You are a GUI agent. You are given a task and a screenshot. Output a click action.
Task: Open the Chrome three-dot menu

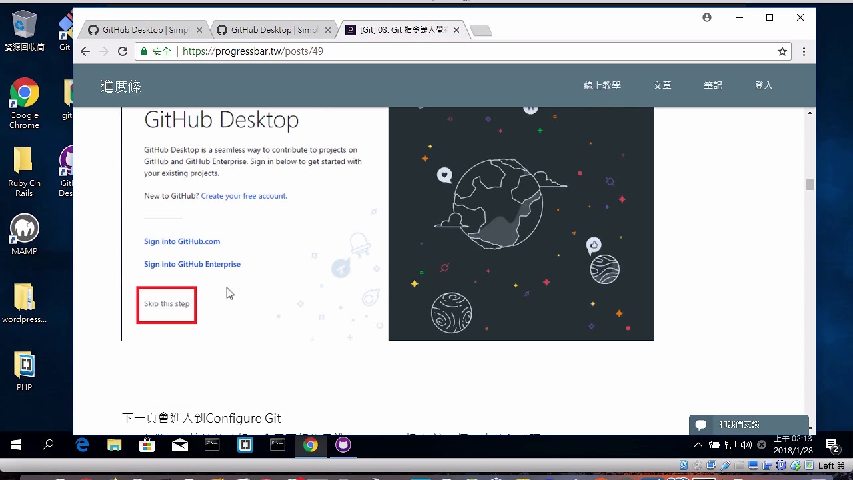click(804, 51)
